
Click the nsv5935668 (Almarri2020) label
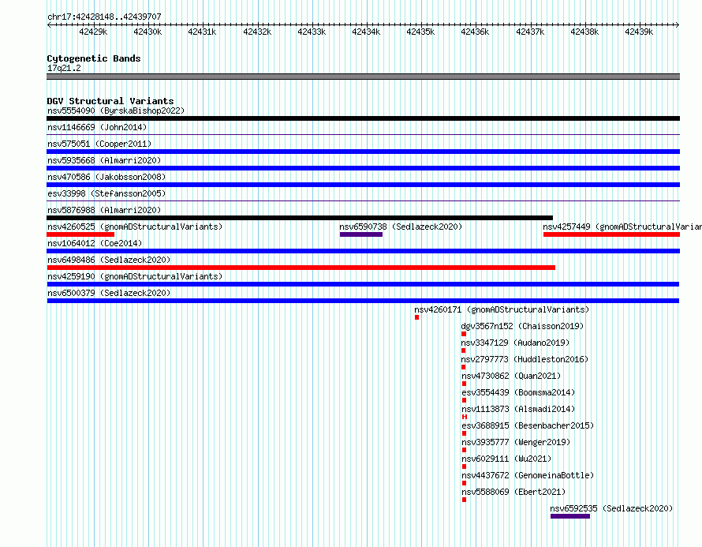[104, 160]
